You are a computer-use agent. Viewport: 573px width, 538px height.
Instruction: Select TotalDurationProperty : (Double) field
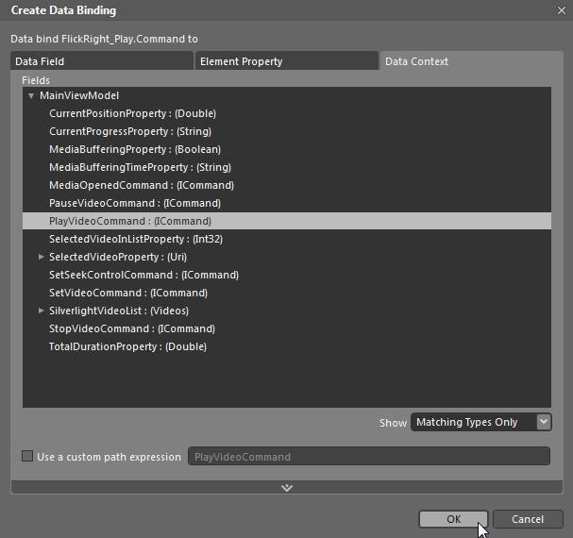click(127, 346)
